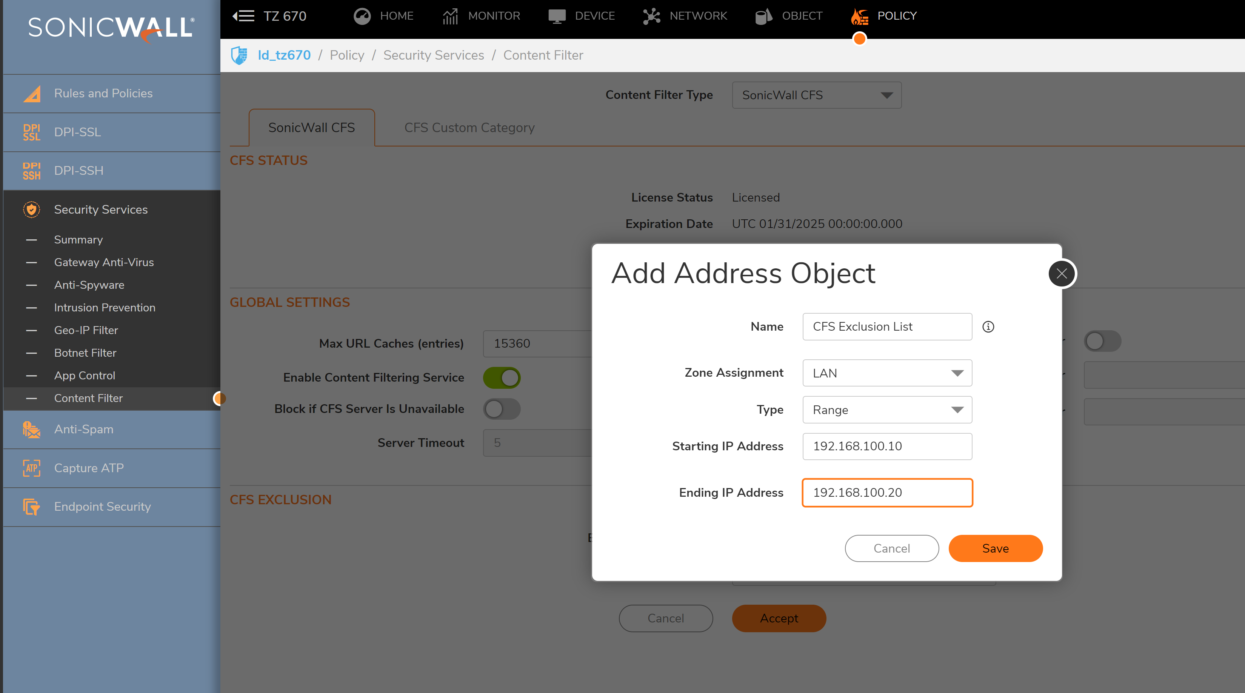The image size is (1245, 693).
Task: Expand the Content Filter Type dropdown
Action: coord(816,95)
